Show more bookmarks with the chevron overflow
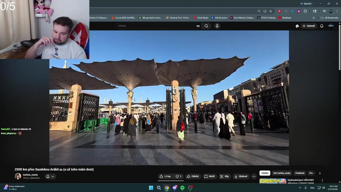 [x=314, y=18]
